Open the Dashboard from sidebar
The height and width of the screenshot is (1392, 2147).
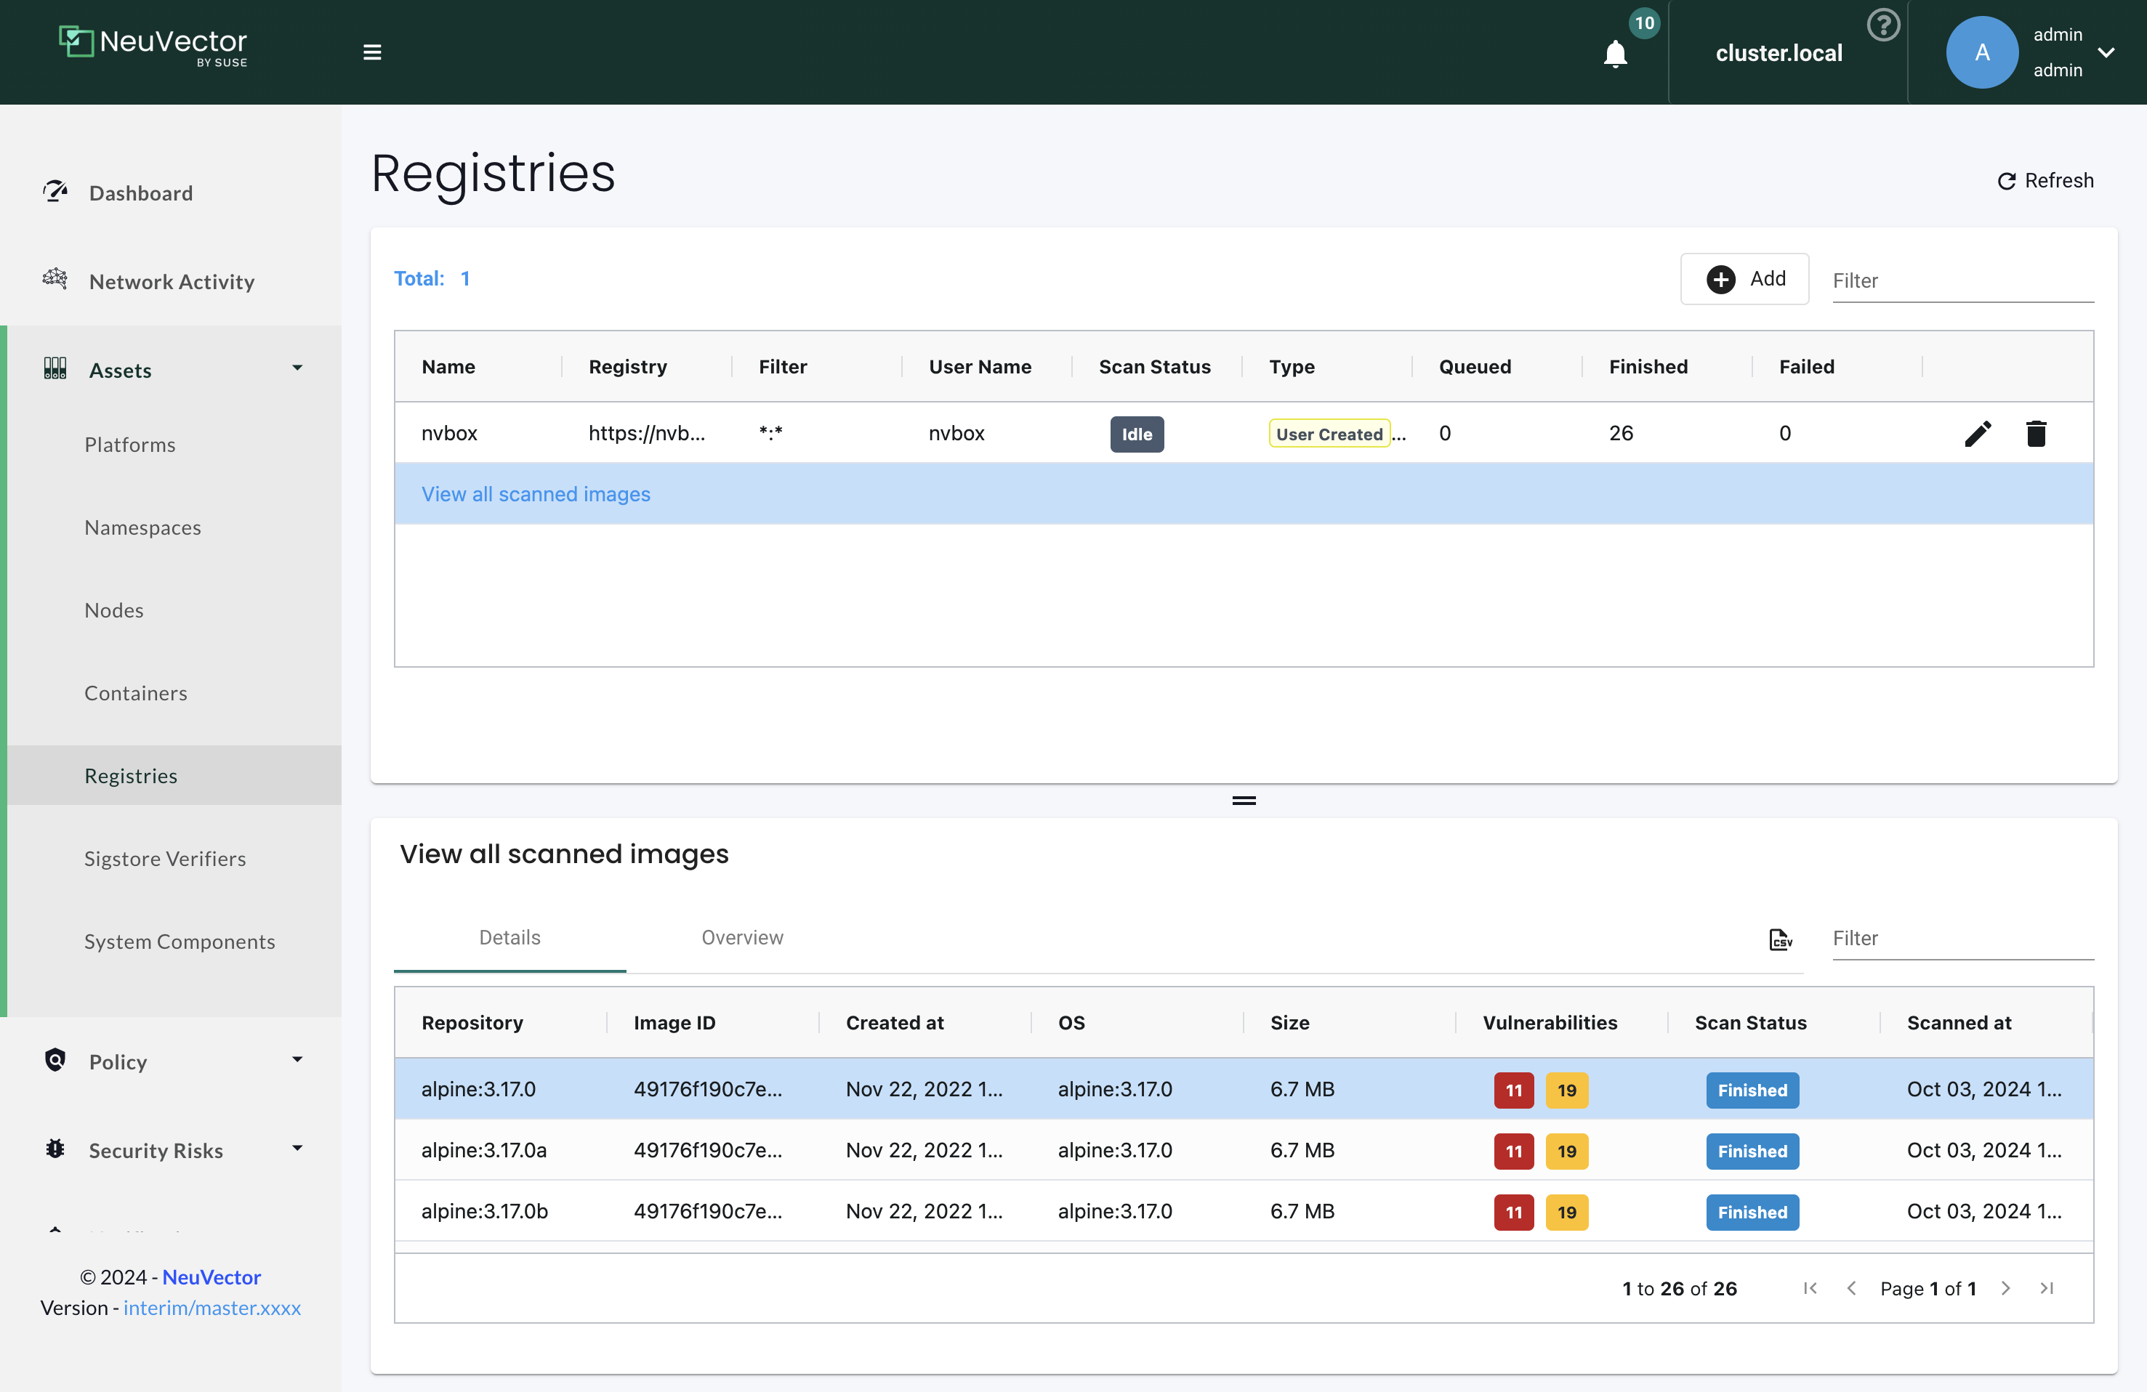(141, 193)
